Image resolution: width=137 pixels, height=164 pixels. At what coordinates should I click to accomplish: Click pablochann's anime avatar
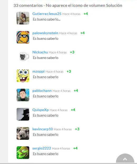23,95
